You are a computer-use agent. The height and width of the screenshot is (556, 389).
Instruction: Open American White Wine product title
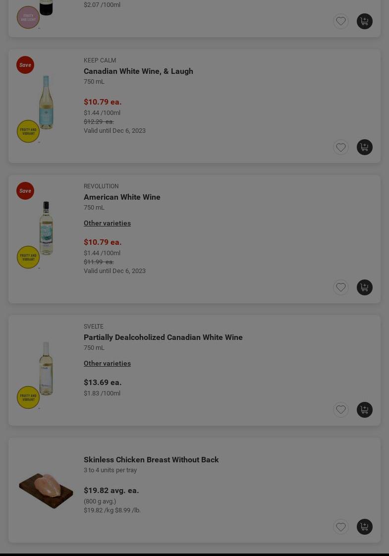pyautogui.click(x=122, y=197)
